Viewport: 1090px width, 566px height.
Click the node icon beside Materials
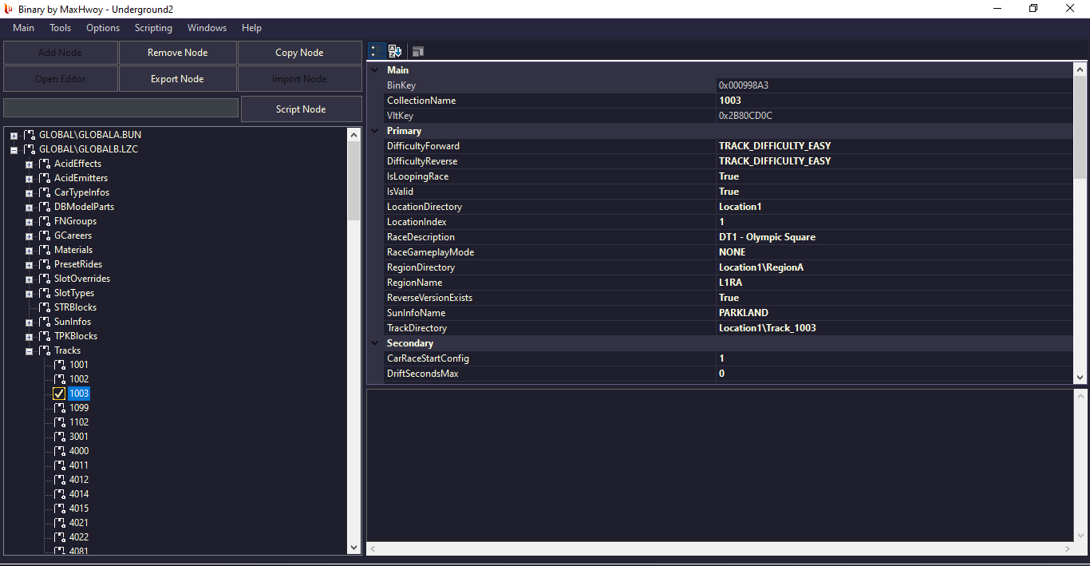45,250
